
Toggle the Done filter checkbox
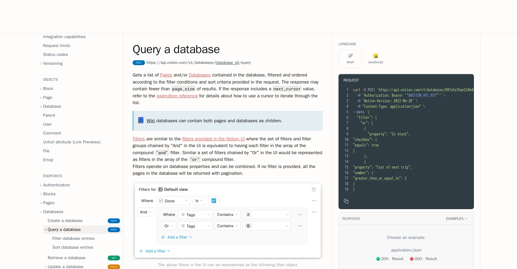(x=214, y=201)
